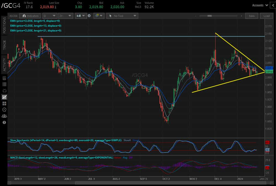Select EMA length=21 study label
276x186 pixels.
click(x=36, y=30)
